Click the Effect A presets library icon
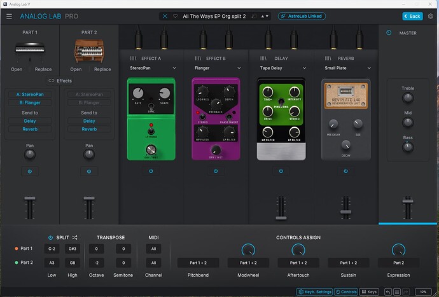The image size is (439, 297). tap(132, 58)
